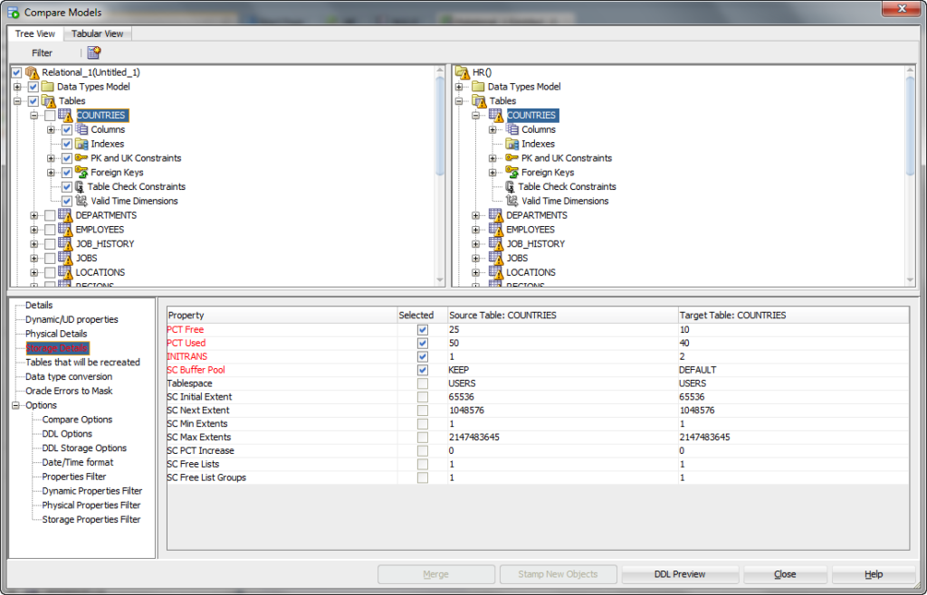
Task: Click the Data Types Model folder icon on right
Action: (x=477, y=87)
